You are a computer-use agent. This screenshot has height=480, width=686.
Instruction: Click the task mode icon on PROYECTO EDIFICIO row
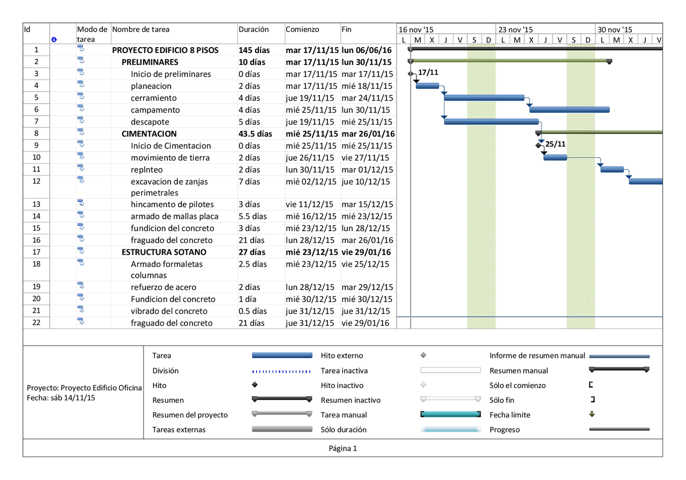(81, 49)
